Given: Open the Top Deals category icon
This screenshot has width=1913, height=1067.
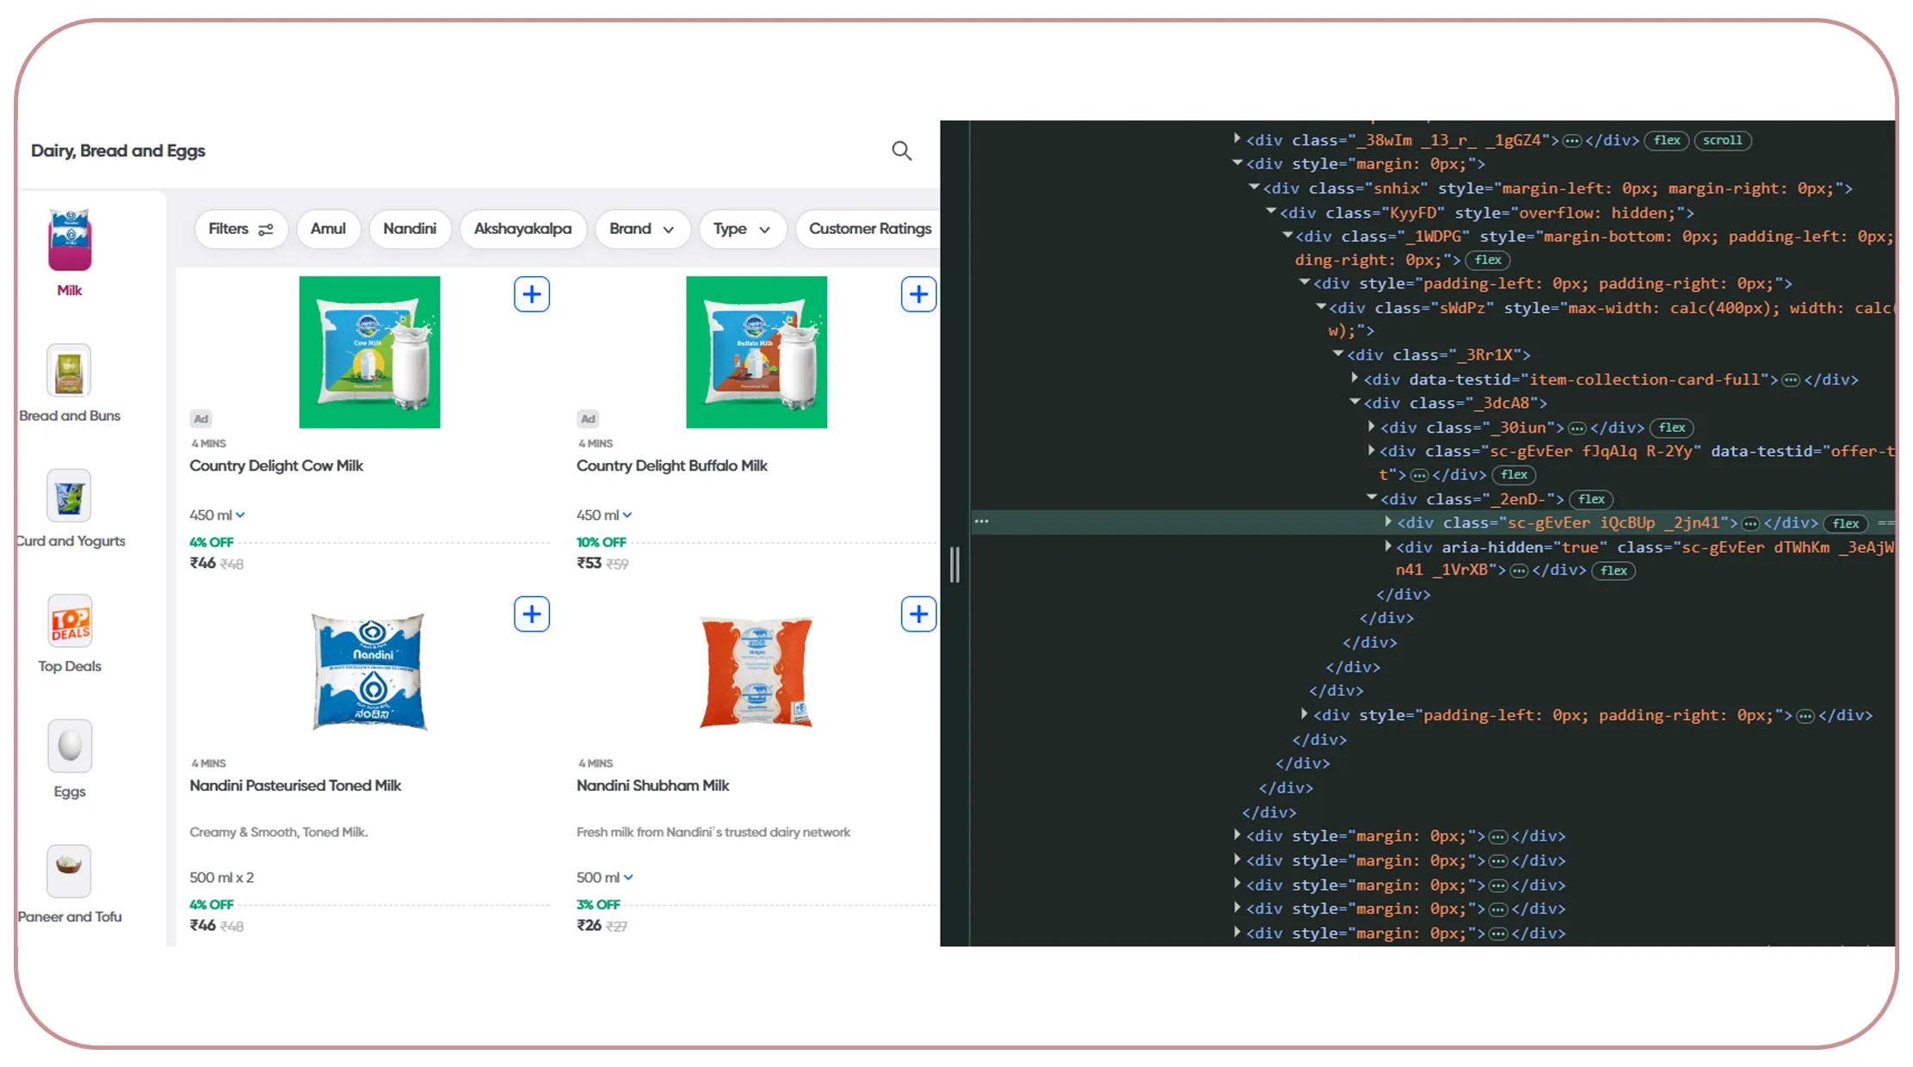Looking at the screenshot, I should pos(70,621).
